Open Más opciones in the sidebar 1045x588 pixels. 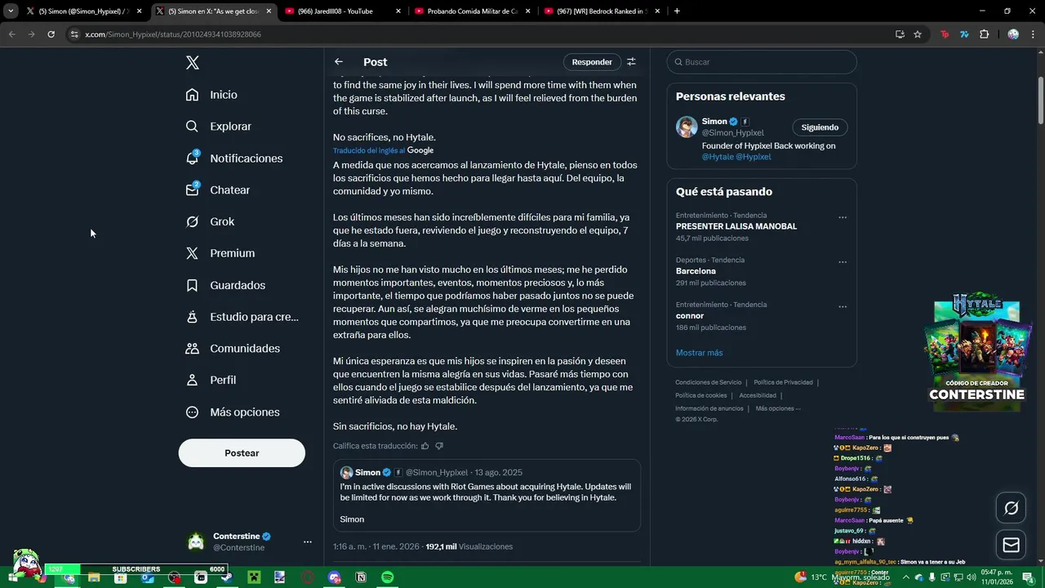[233, 412]
